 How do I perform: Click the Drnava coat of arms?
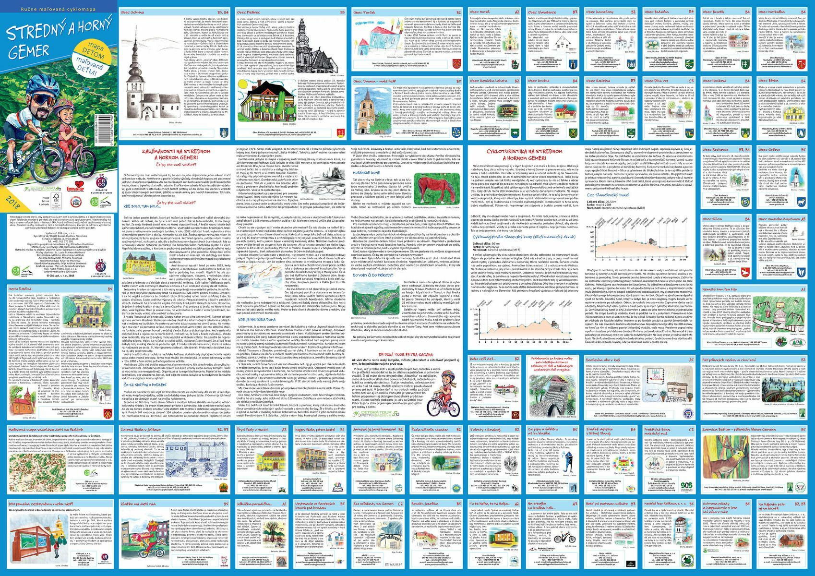point(457,133)
